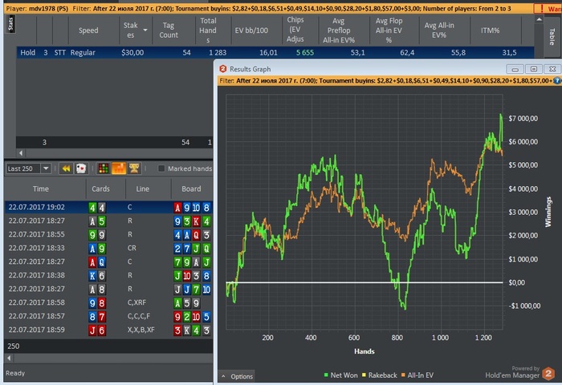
Task: Click the C,XRF line cell
Action: [x=136, y=302]
